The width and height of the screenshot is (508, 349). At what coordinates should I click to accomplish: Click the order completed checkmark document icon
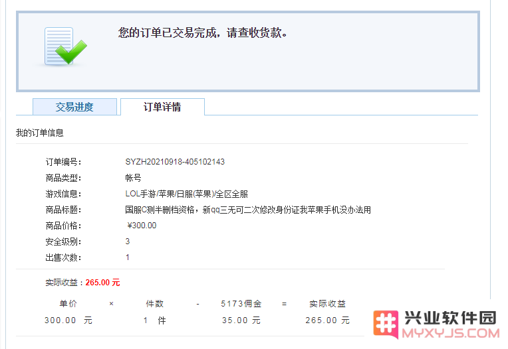coord(66,46)
